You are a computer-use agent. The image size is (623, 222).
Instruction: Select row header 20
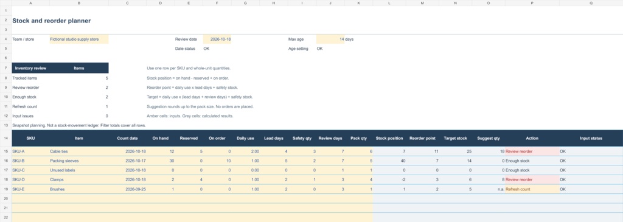[x=6, y=198]
